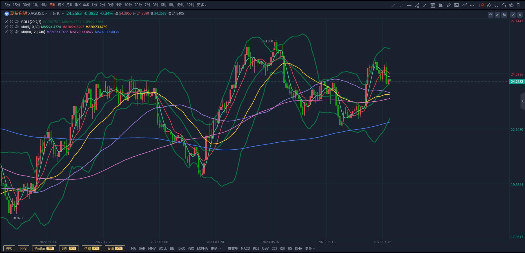This screenshot has width=525, height=253.
Task: Select the Fibonacci retracement 0.618 tool
Action: pyautogui.click(x=433, y=5)
